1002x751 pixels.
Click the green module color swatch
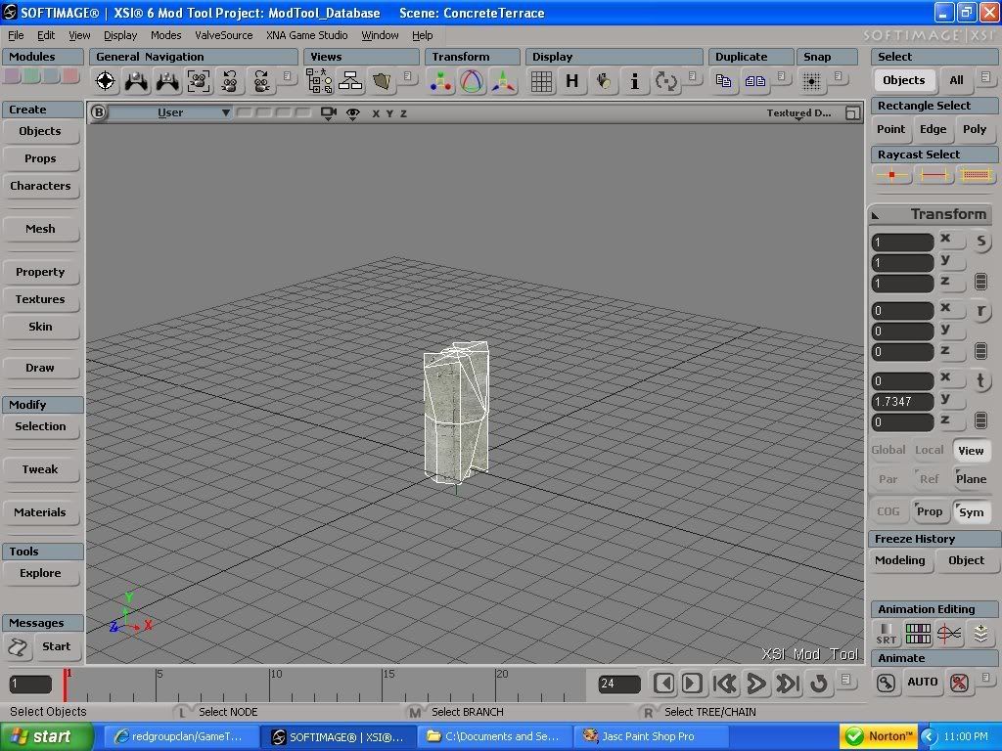click(32, 76)
